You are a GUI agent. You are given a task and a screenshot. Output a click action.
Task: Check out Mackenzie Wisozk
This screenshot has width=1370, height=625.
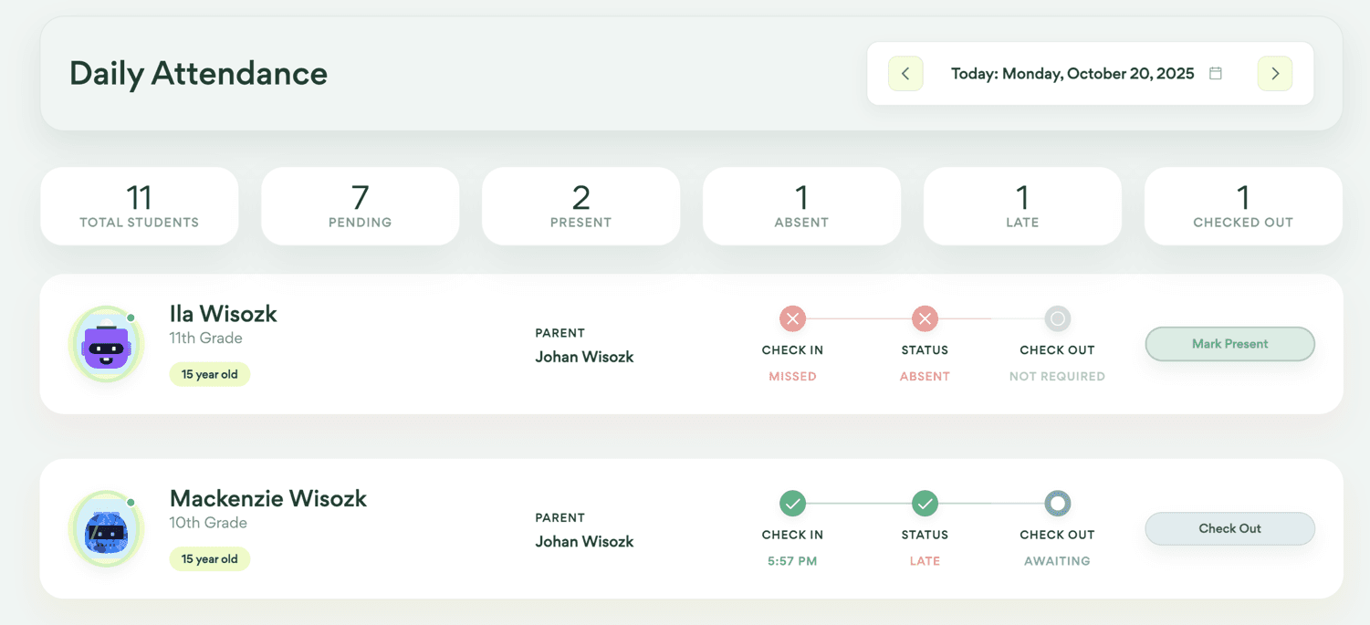coord(1229,528)
